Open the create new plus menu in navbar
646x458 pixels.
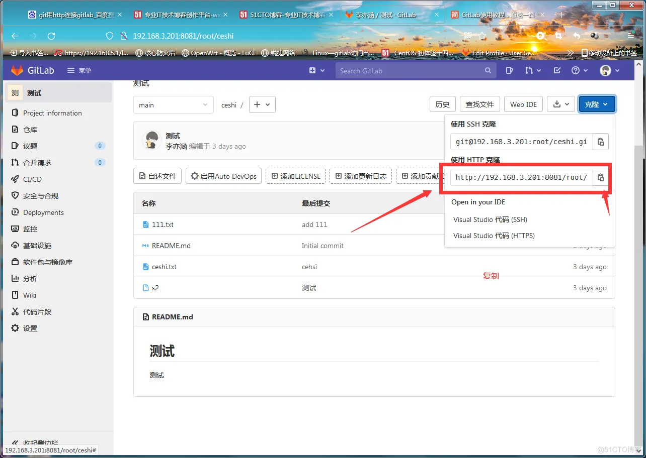pos(317,71)
